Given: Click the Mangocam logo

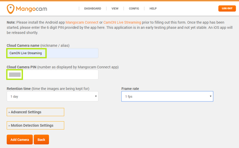Looking at the screenshot, I should (x=27, y=9).
